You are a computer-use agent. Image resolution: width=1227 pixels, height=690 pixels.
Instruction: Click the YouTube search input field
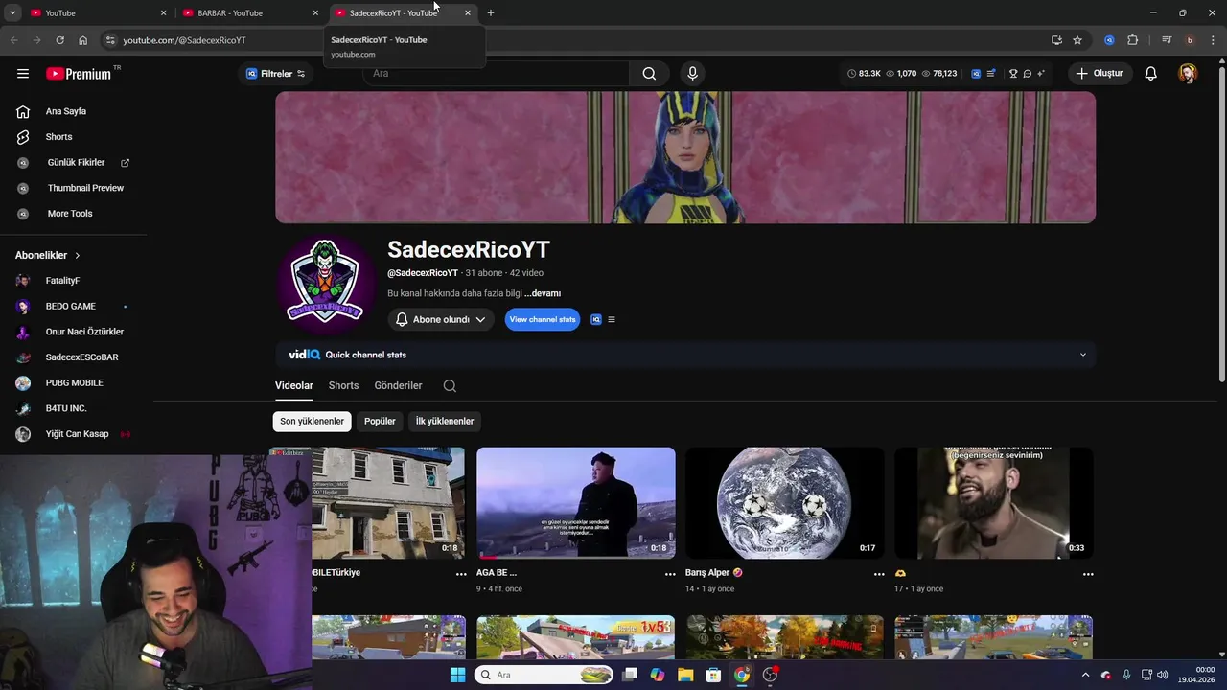pyautogui.click(x=496, y=74)
